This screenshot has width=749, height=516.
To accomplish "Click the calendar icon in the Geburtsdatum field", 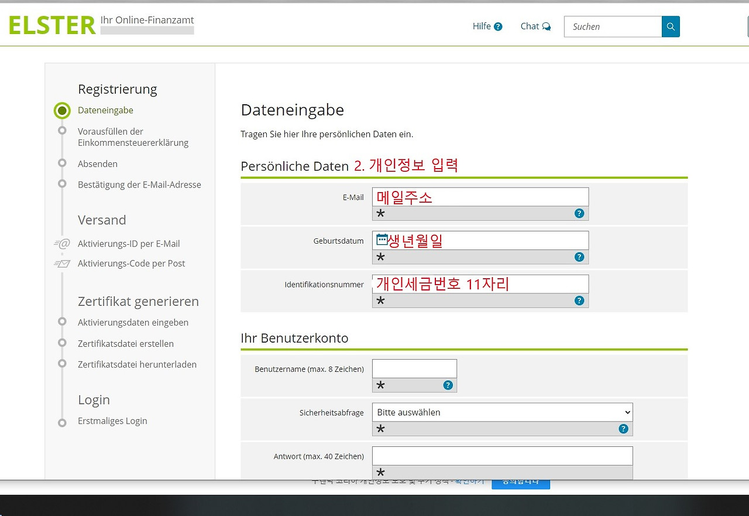I will point(381,240).
